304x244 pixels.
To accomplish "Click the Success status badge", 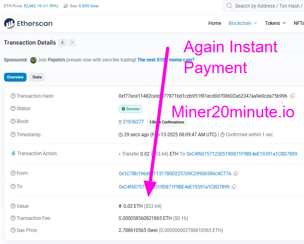I will (130, 109).
